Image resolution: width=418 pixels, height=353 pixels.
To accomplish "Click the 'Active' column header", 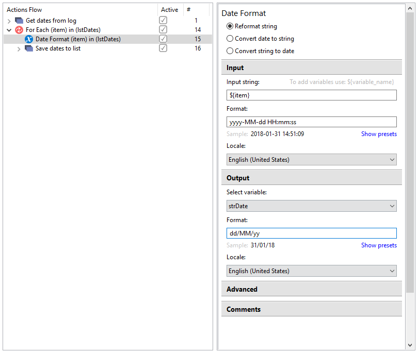I will 170,10.
